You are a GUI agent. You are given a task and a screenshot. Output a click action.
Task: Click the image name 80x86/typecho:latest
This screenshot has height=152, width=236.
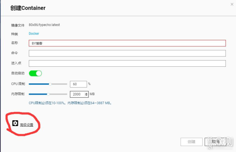44,25
